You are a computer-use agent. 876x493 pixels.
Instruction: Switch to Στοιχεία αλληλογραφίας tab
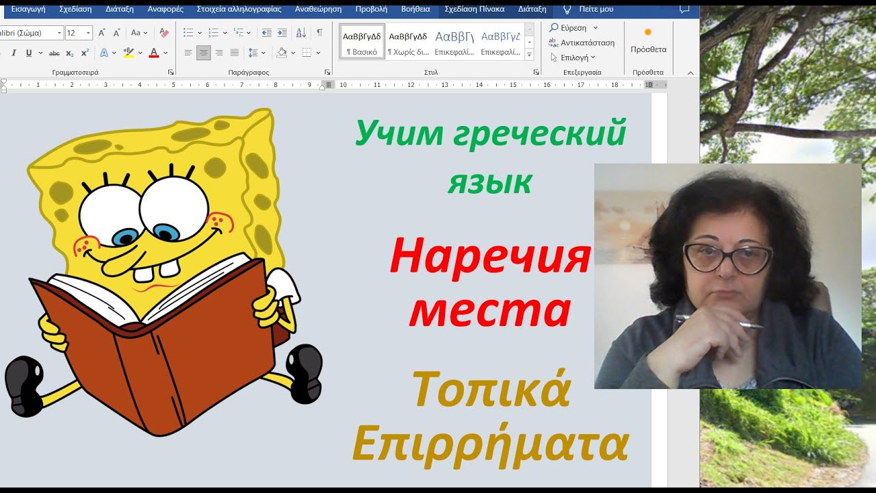click(x=239, y=10)
